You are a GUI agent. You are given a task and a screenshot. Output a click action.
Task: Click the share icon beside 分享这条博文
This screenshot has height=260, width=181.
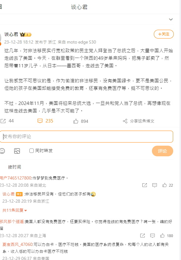click(125, 121)
